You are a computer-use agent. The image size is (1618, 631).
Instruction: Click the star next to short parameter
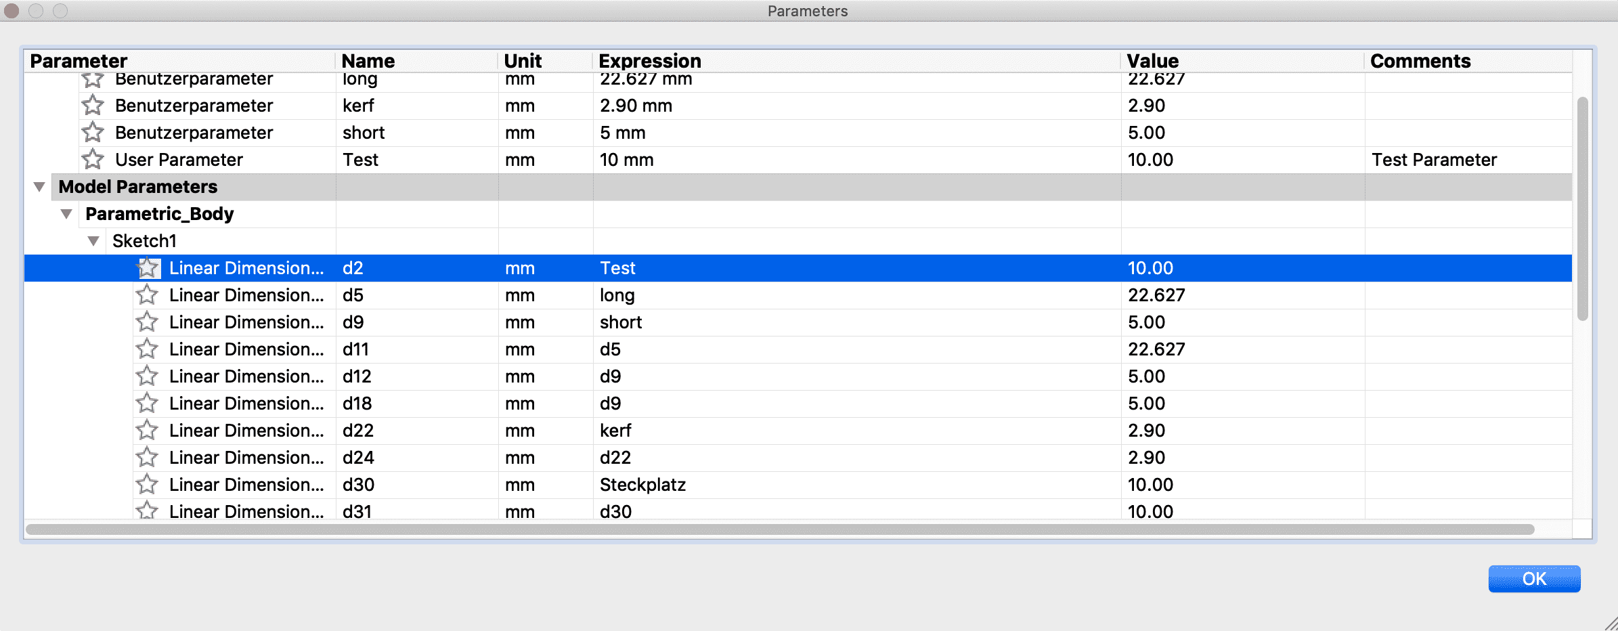tap(93, 133)
